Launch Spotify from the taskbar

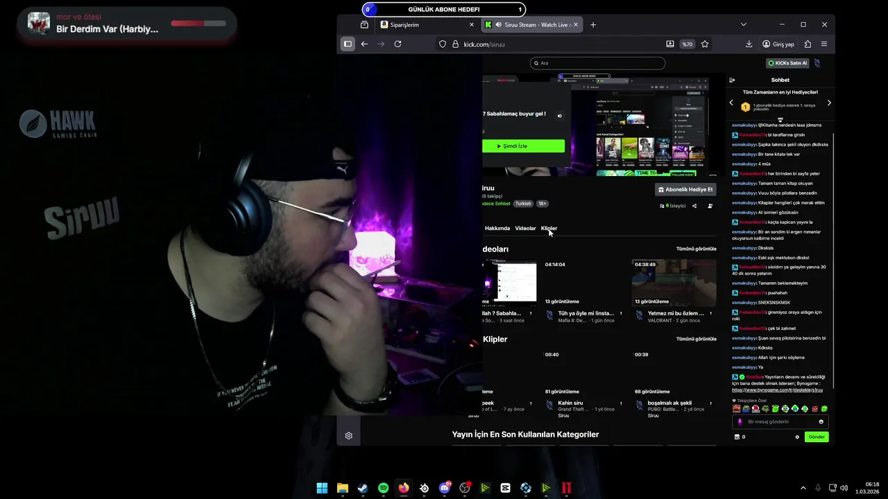[x=383, y=488]
